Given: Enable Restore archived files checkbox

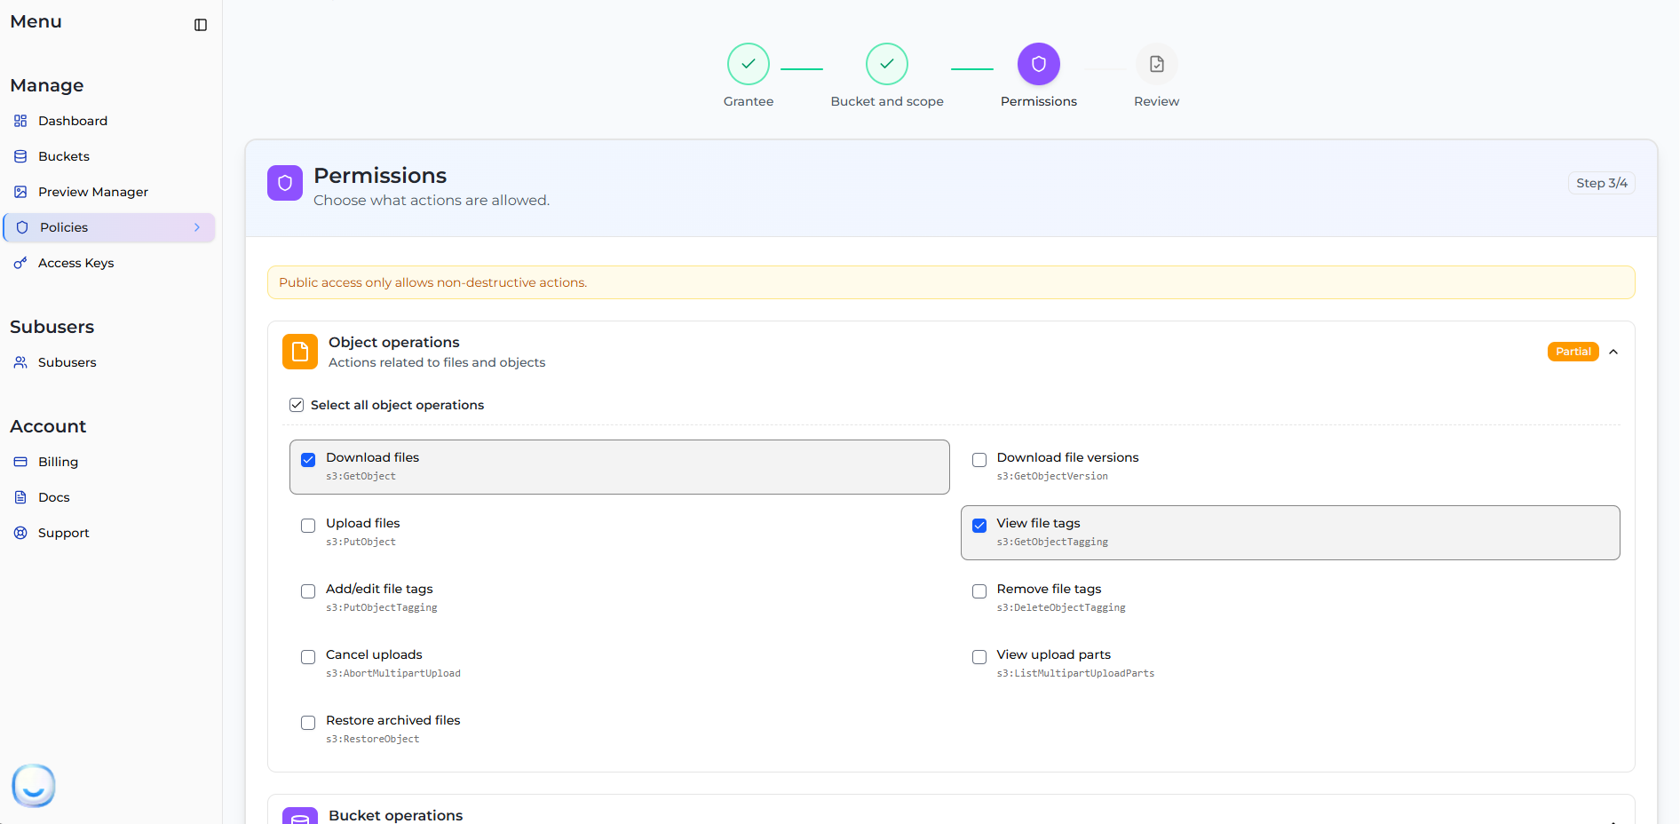Looking at the screenshot, I should (308, 723).
